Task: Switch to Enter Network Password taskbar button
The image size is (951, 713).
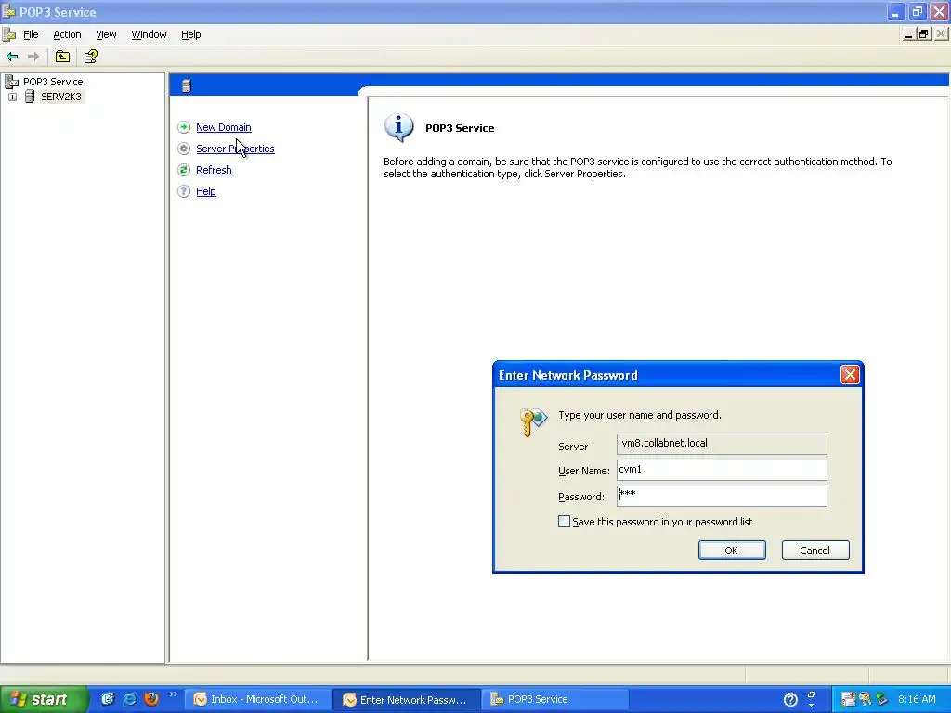Action: [x=407, y=699]
